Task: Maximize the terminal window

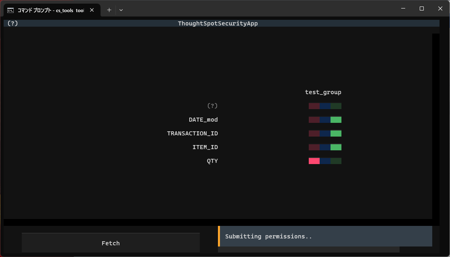Action: click(421, 8)
